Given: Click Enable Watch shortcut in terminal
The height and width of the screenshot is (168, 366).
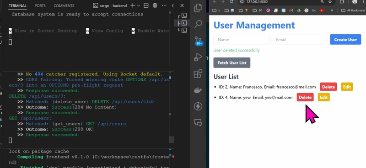Looking at the screenshot, I should point(153,31).
